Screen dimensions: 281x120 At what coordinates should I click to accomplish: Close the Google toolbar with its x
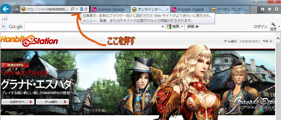click(x=3, y=27)
